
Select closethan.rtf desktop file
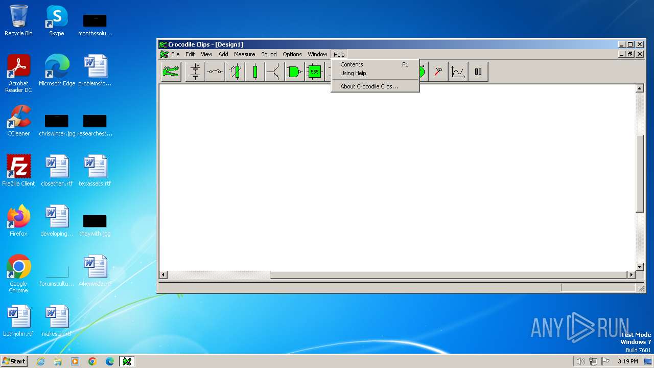pos(57,170)
